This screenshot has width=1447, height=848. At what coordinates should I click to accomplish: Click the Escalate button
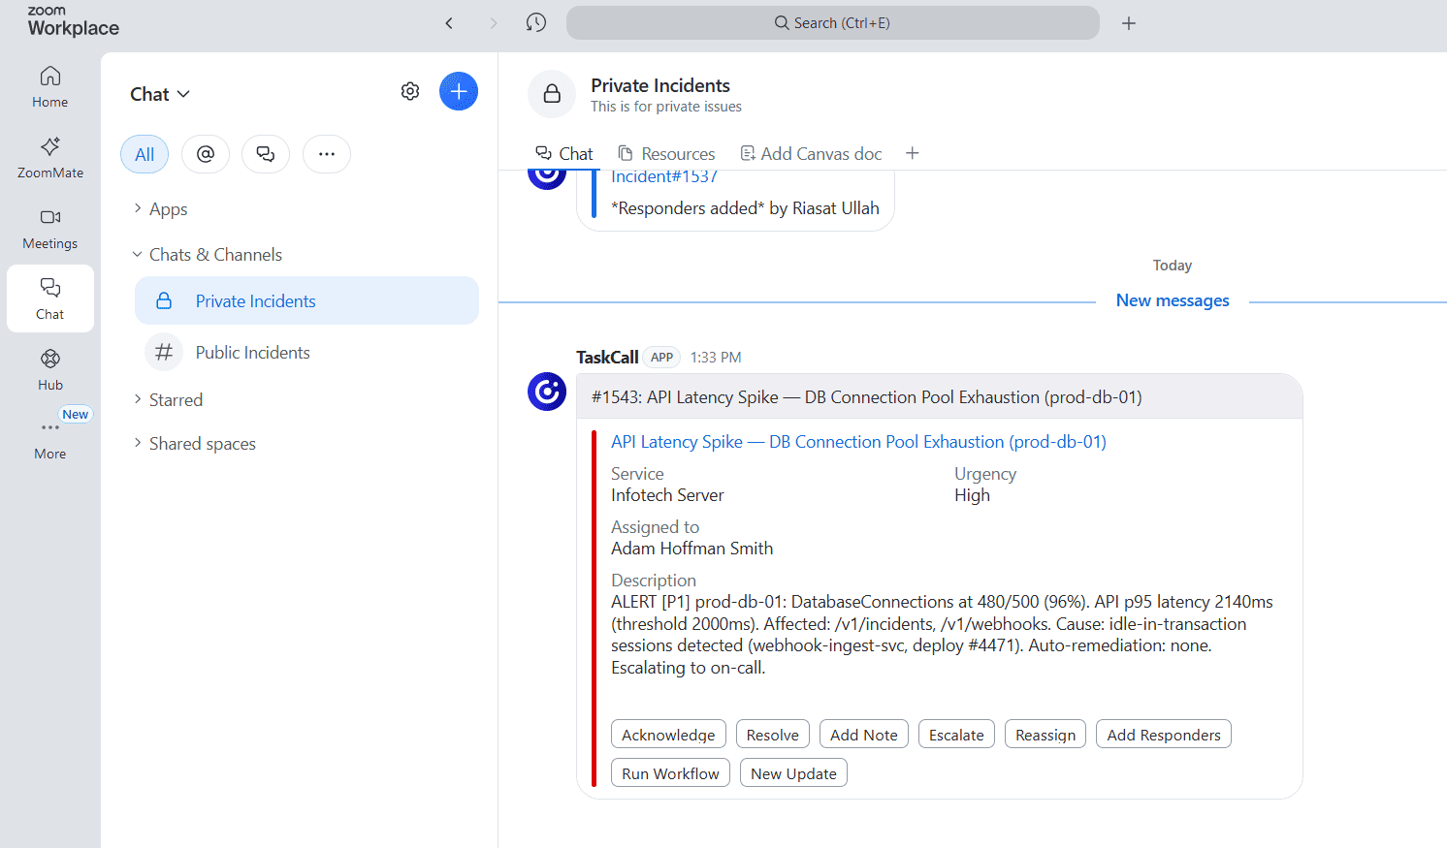pyautogui.click(x=956, y=735)
